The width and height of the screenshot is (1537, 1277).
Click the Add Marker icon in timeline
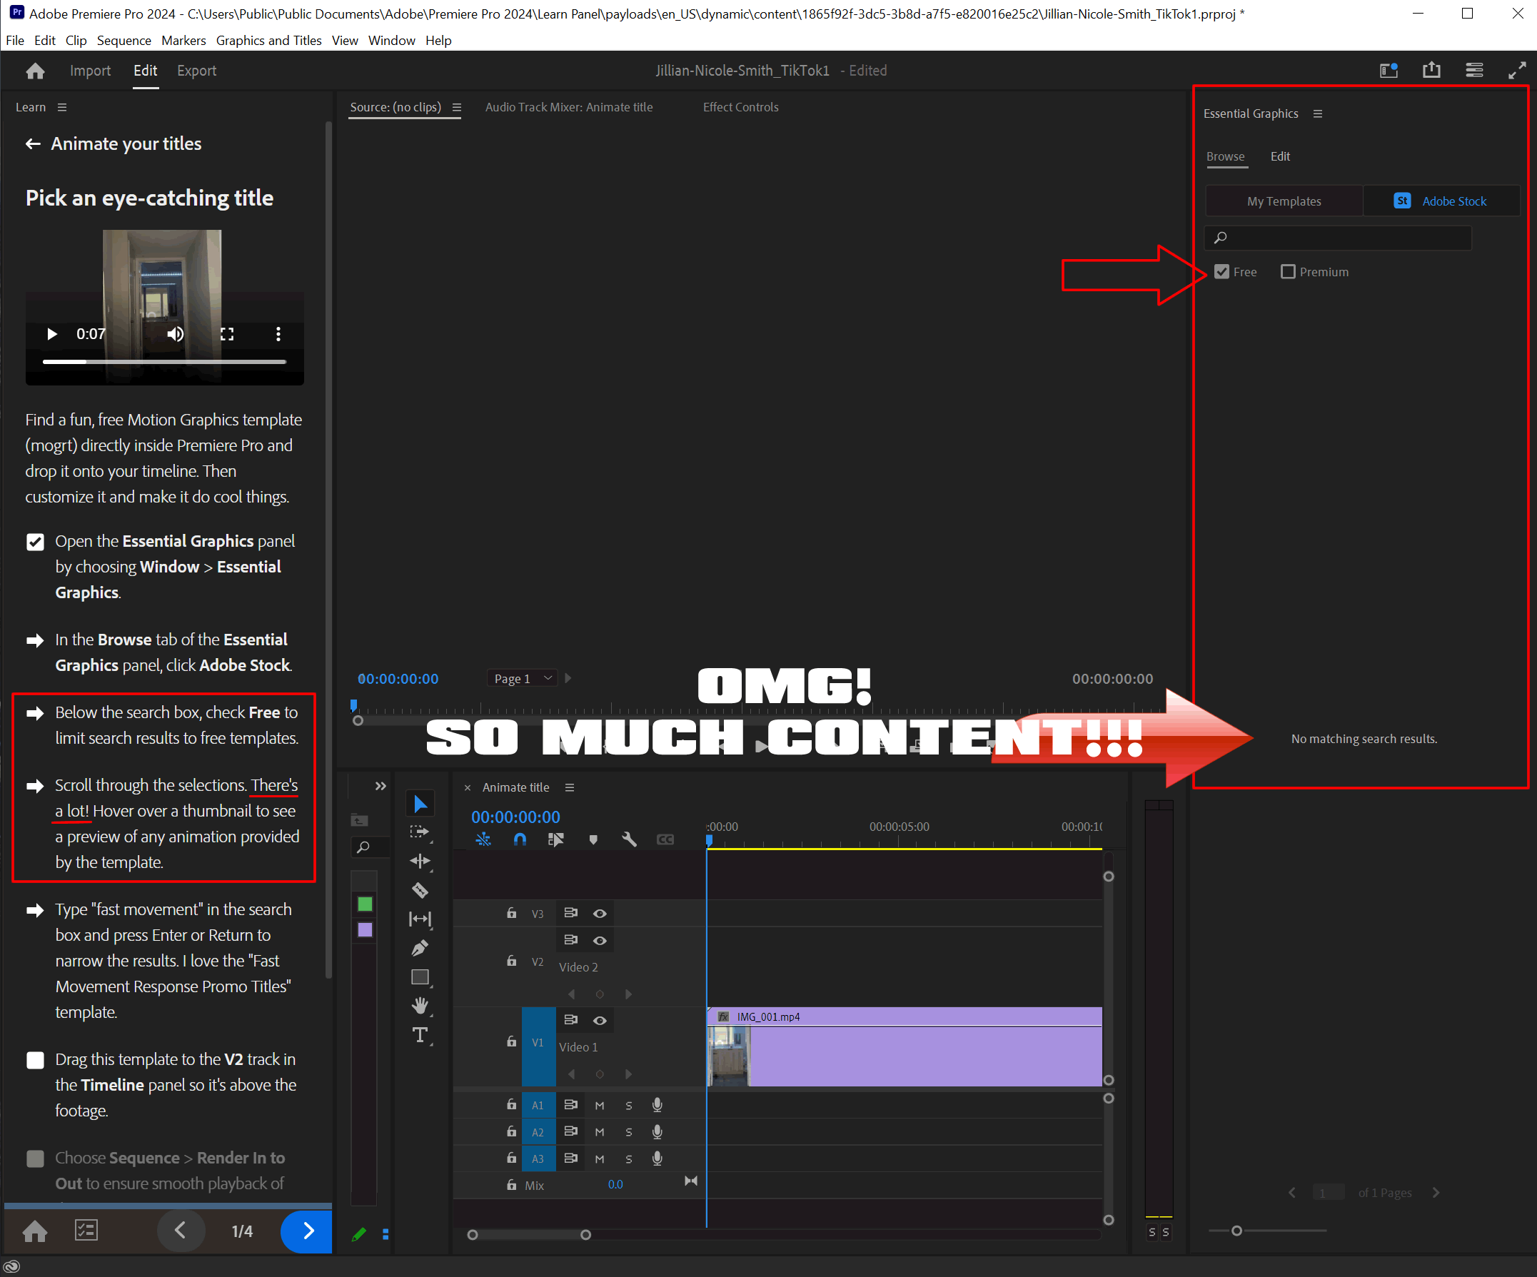coord(593,839)
